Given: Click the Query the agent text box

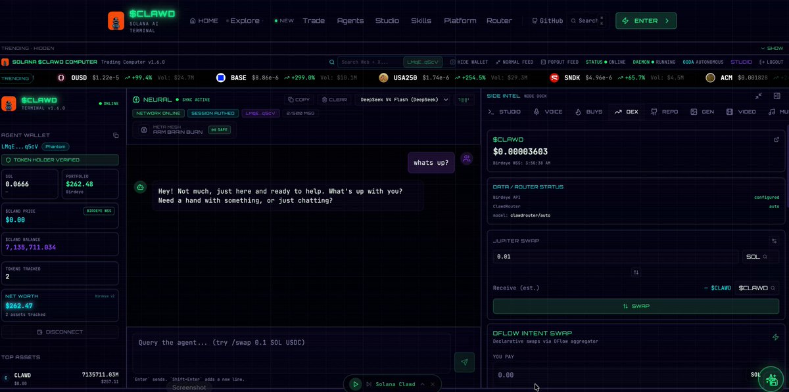Looking at the screenshot, I should pos(292,353).
